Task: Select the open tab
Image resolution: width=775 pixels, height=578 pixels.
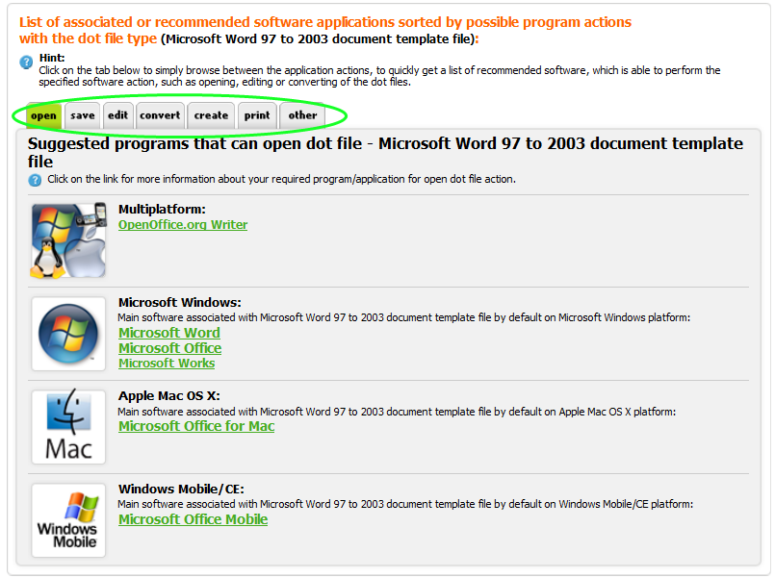Action: tap(43, 115)
